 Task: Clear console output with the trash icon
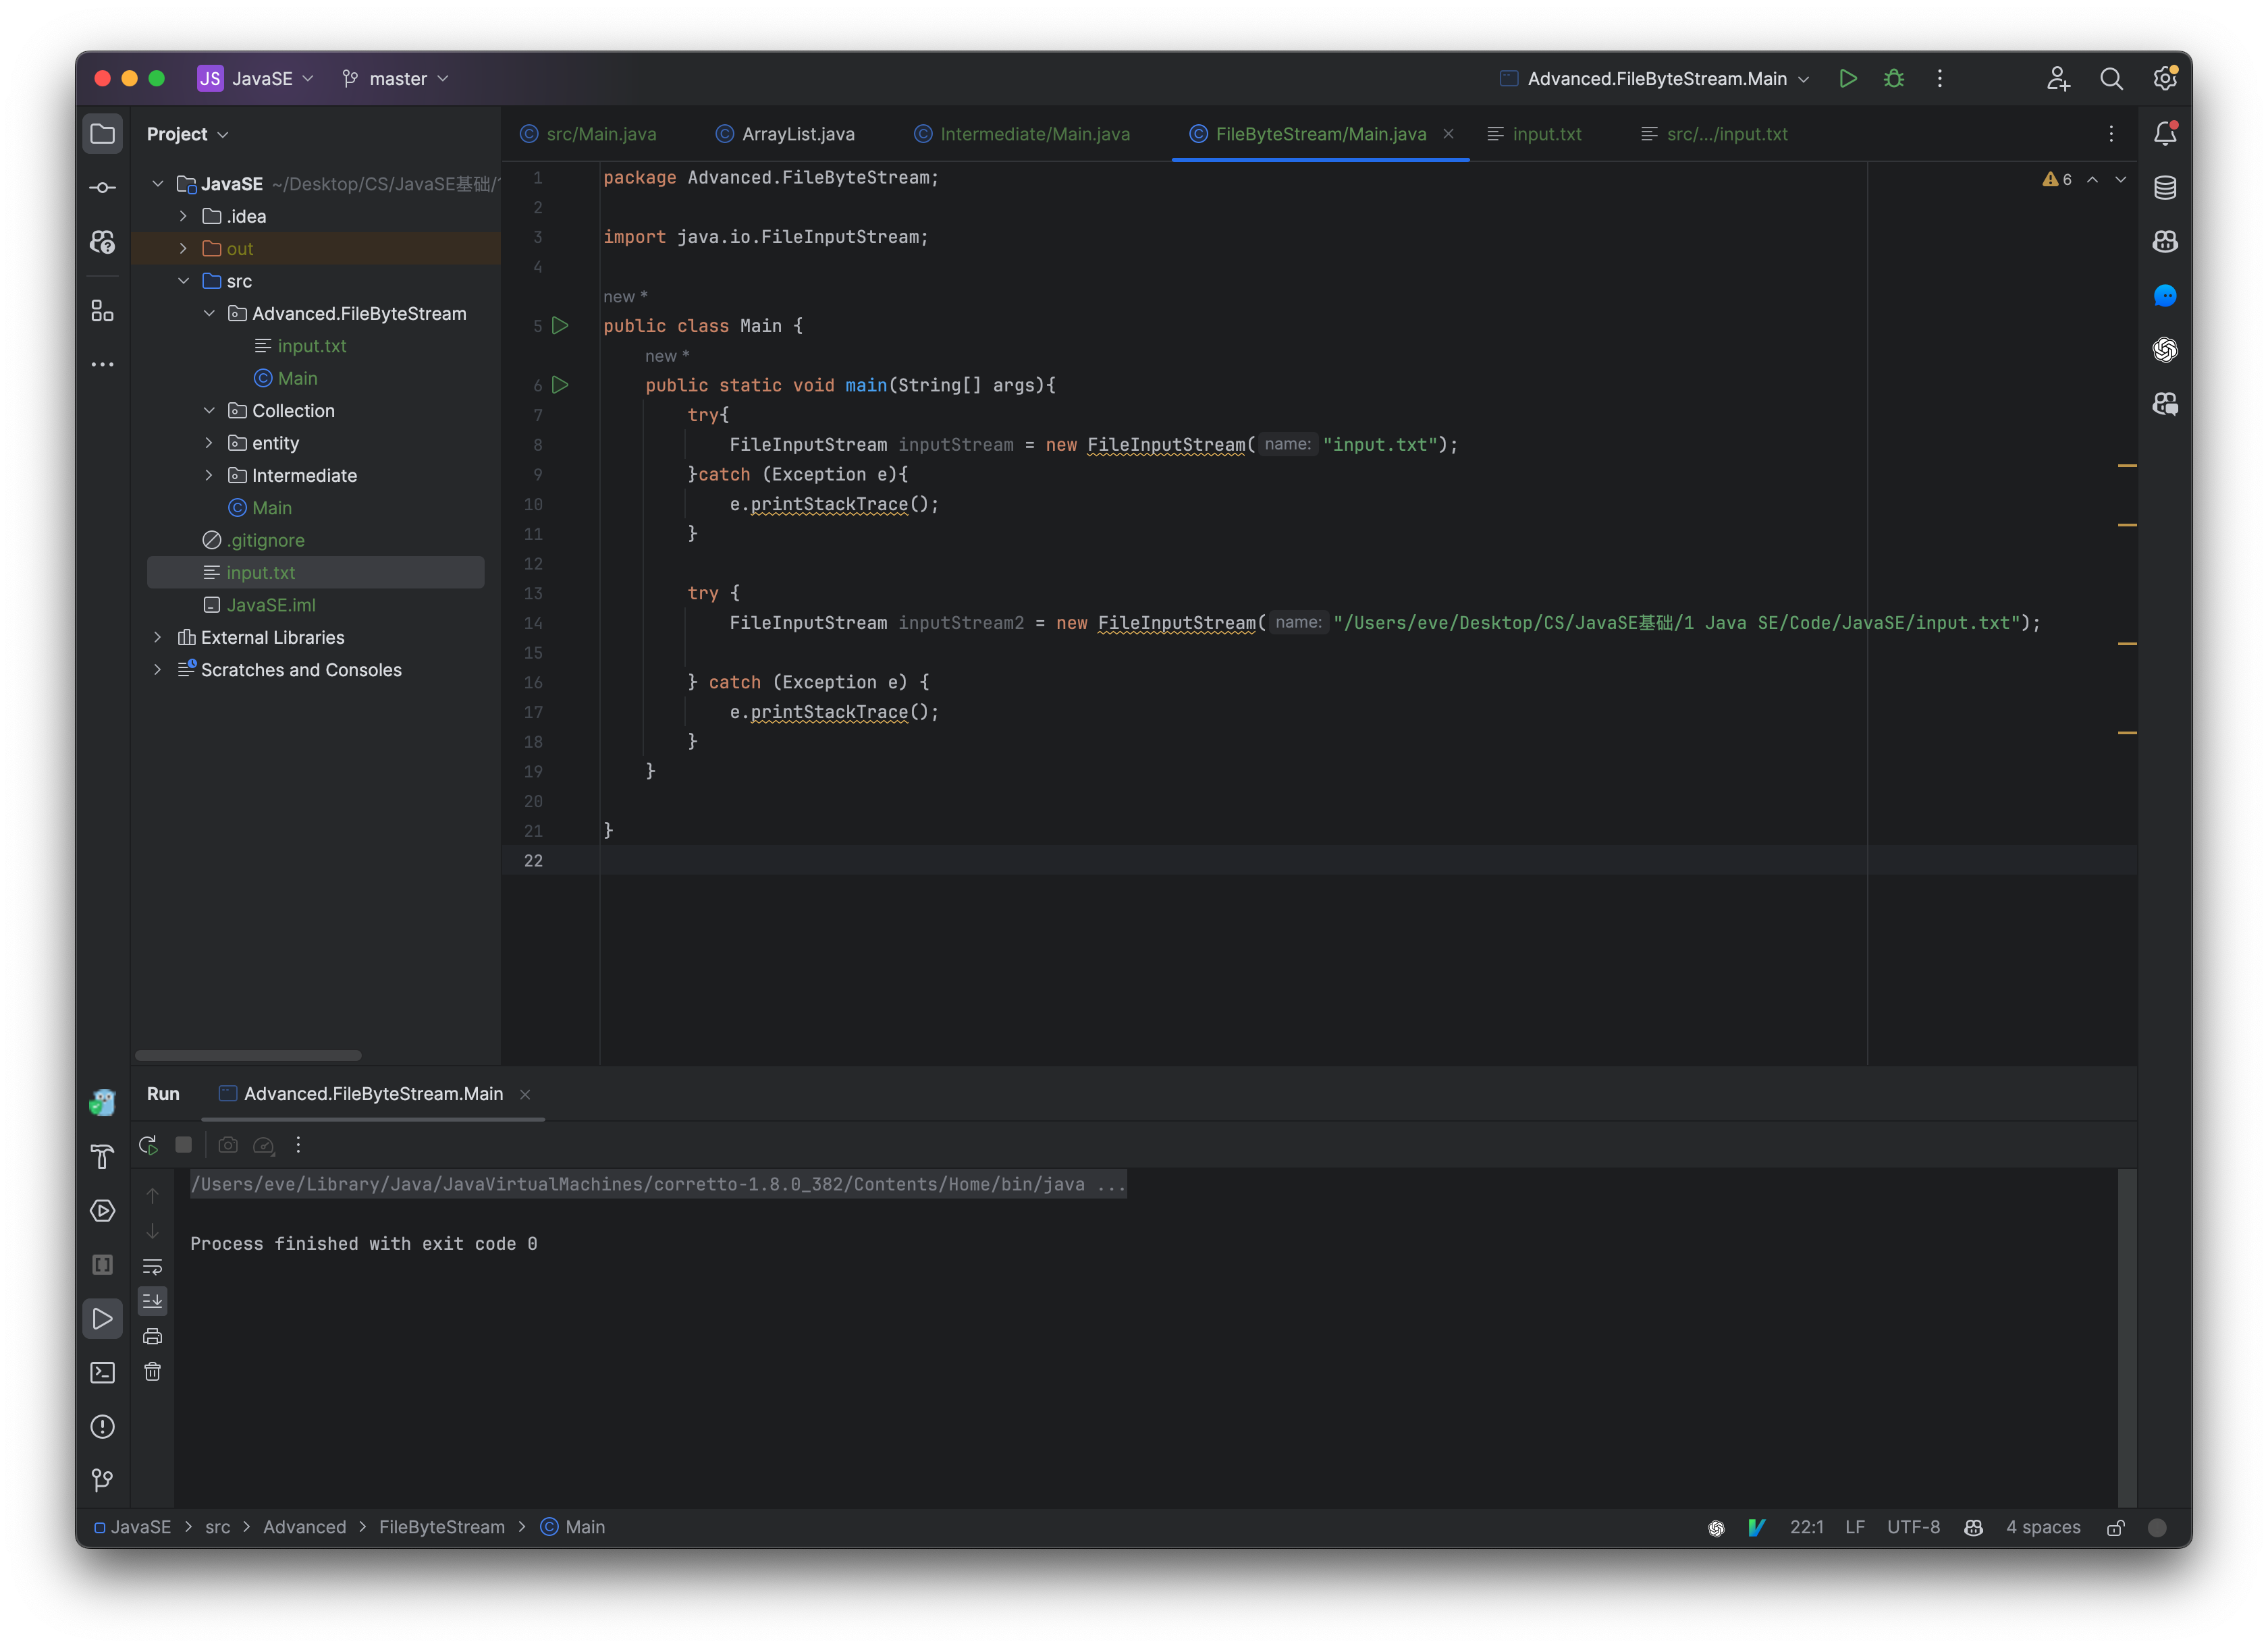point(152,1372)
